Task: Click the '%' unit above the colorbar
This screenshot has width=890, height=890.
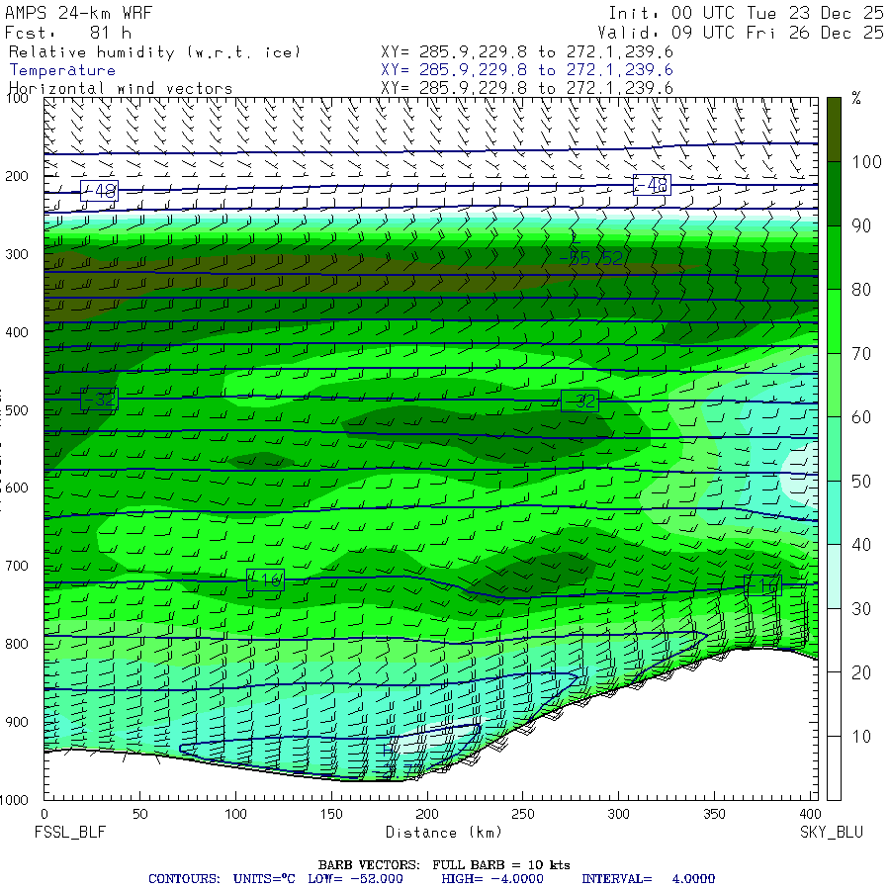Action: [856, 99]
